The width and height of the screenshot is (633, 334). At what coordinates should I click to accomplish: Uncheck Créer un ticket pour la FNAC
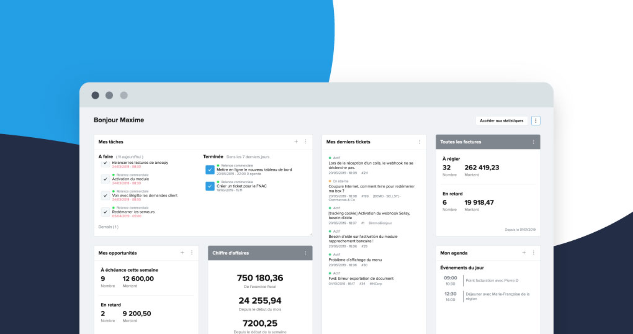pos(210,186)
